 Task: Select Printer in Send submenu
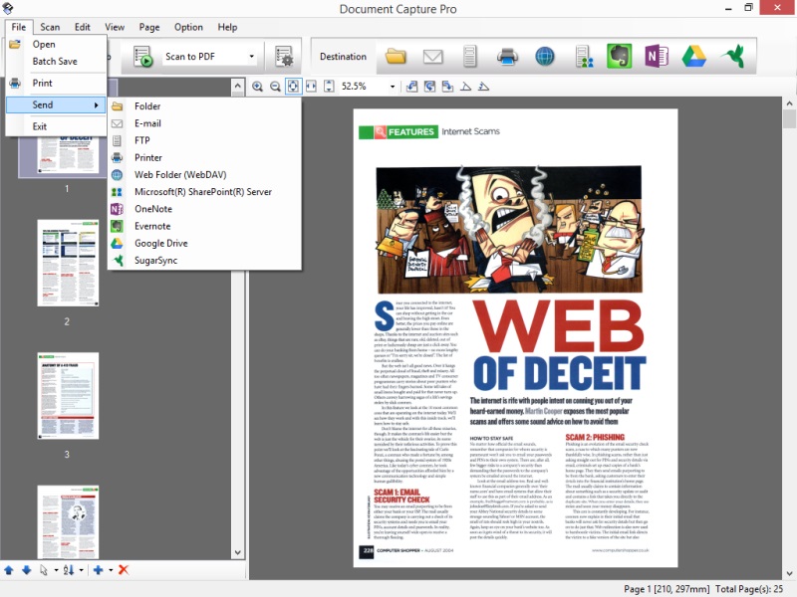click(204, 157)
